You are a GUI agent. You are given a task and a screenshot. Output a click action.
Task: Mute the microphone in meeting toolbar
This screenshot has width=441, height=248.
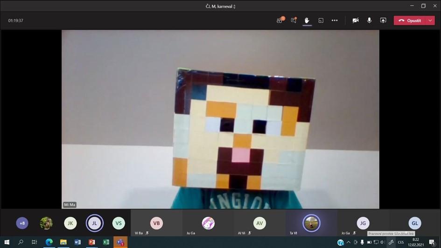369,20
